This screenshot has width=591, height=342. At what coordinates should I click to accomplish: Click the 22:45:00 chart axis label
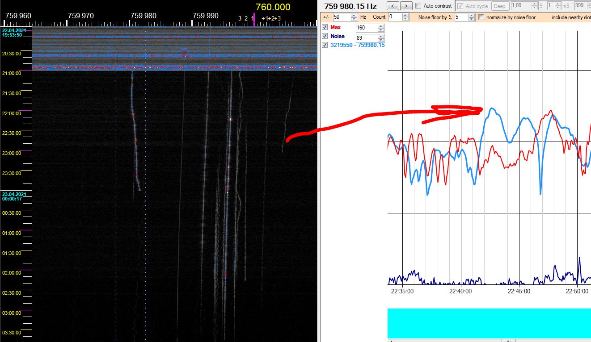click(x=519, y=291)
